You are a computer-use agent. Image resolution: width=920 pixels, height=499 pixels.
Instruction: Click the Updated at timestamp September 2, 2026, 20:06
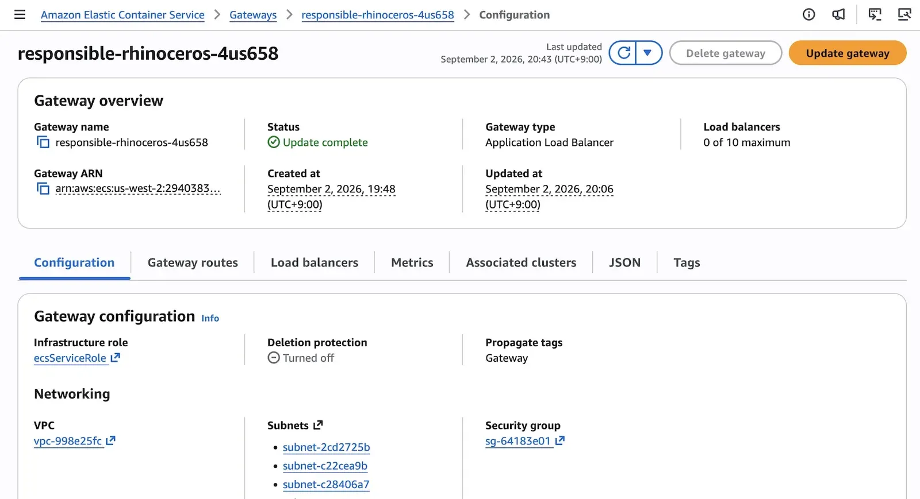point(549,196)
